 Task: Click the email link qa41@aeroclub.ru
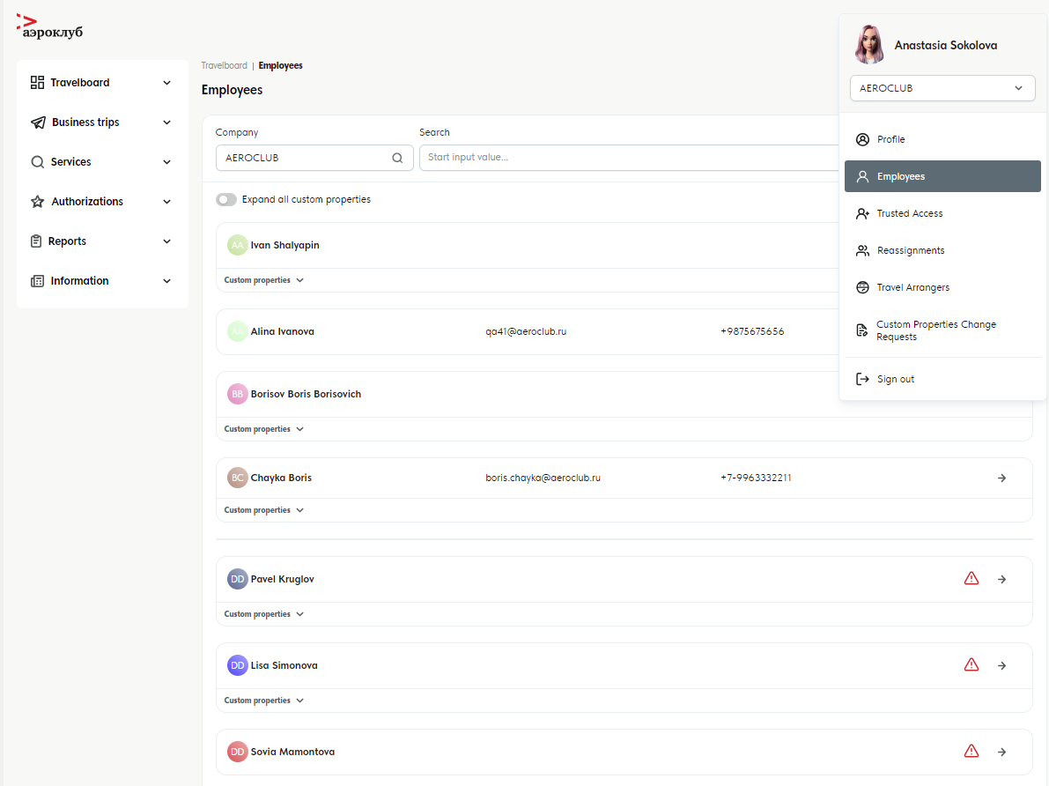click(527, 331)
